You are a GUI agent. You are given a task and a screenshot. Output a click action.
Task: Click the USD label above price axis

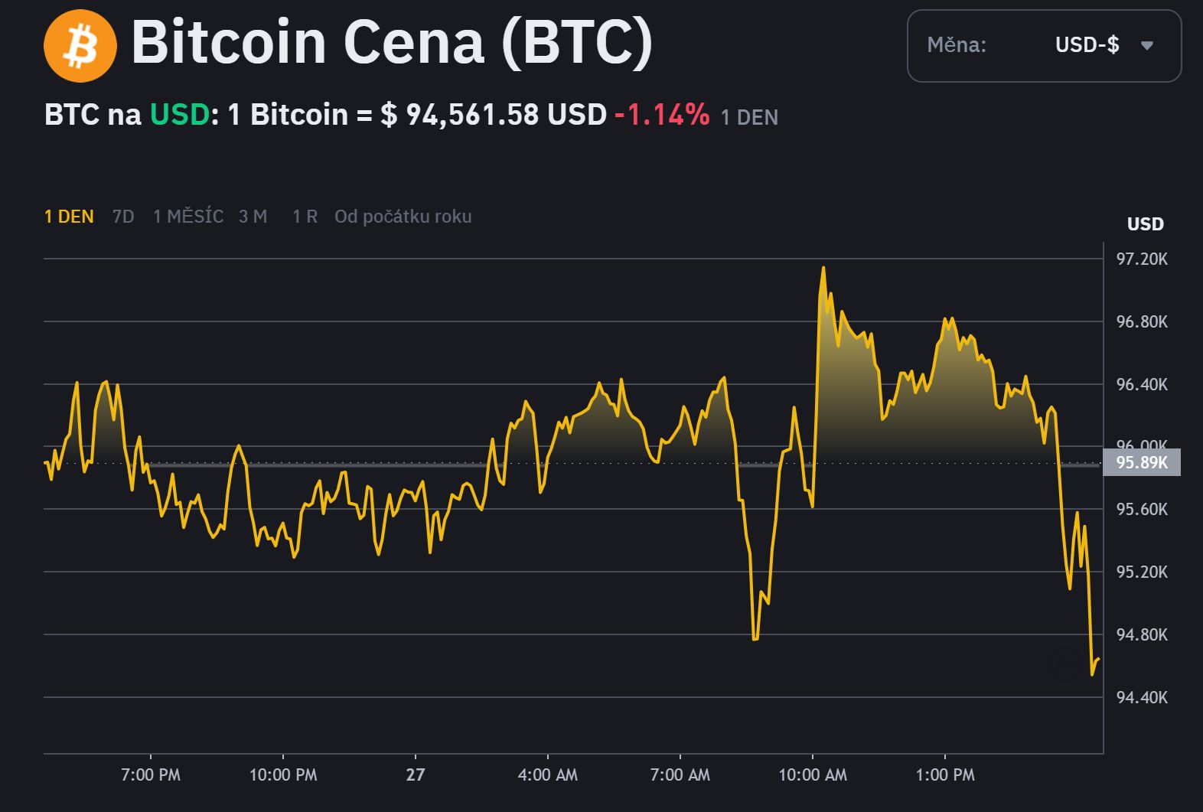click(x=1145, y=224)
